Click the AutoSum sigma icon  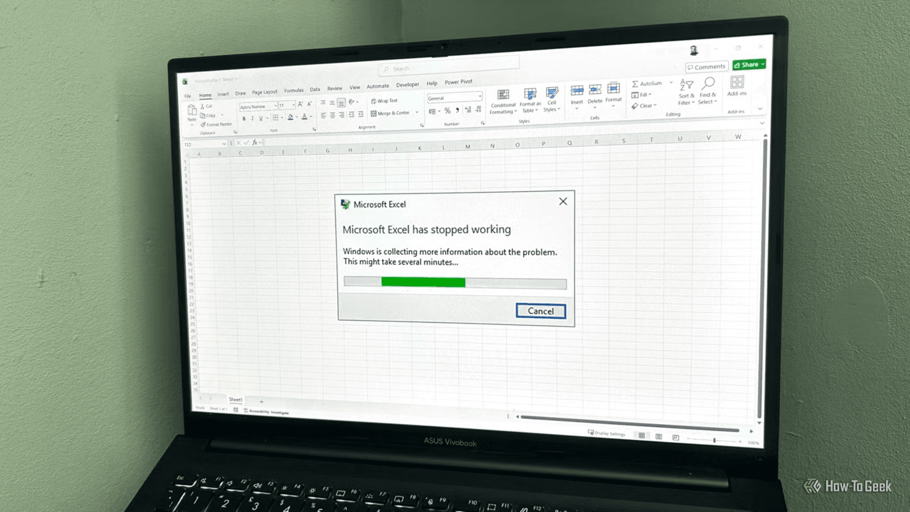635,84
